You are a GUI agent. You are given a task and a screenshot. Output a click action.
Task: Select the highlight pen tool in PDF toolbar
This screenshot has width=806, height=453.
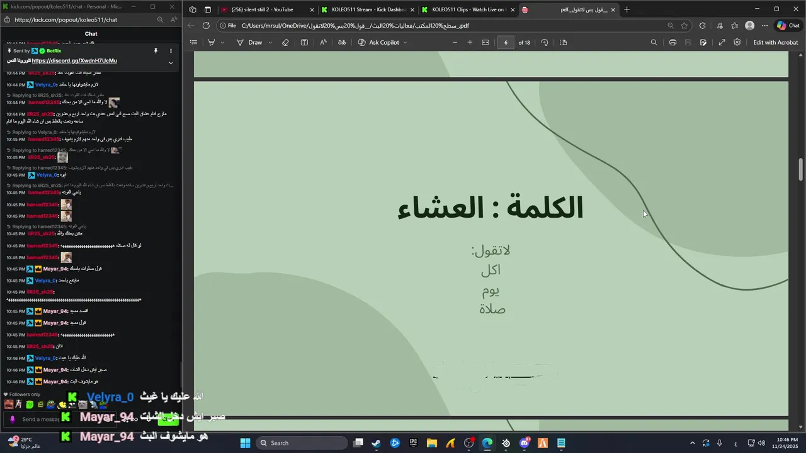(x=212, y=42)
